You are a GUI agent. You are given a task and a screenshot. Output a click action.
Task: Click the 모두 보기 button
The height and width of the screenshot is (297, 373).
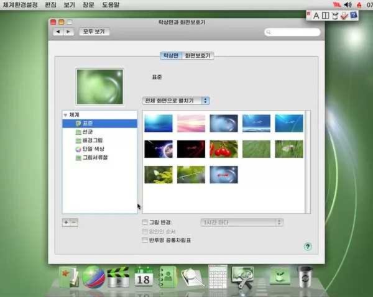94,32
